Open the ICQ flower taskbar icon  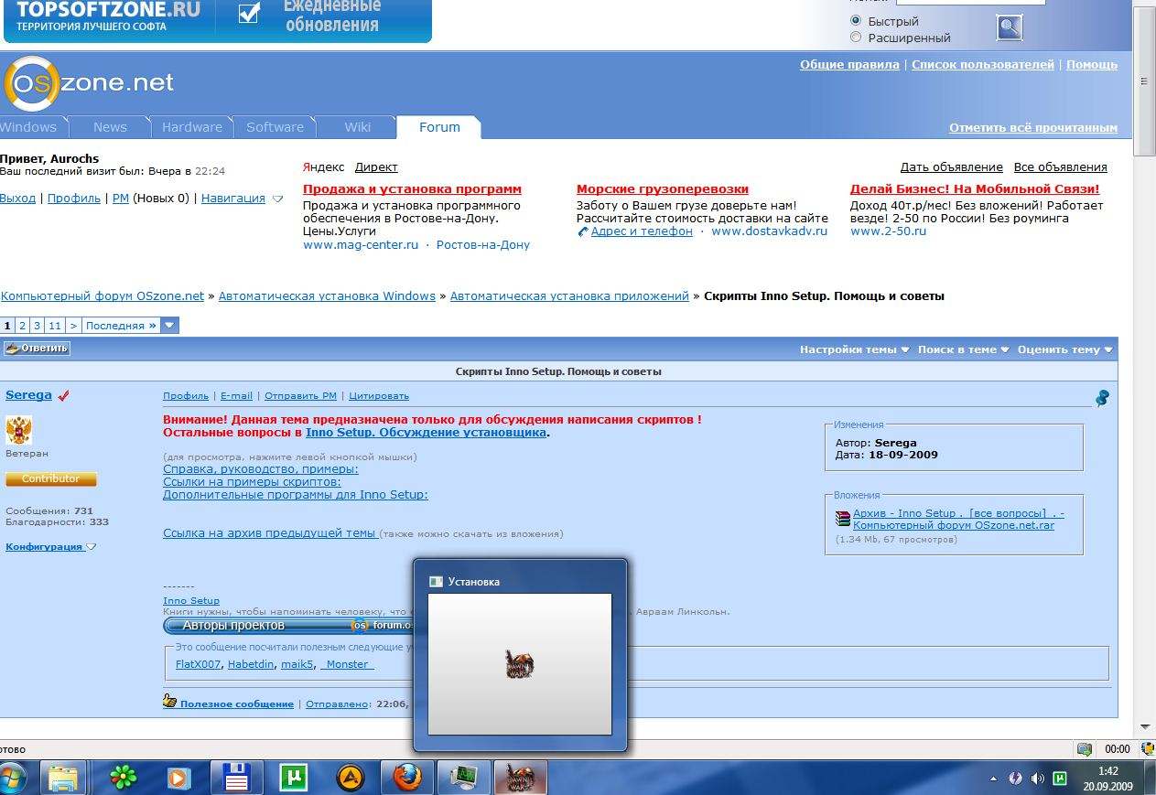click(122, 778)
